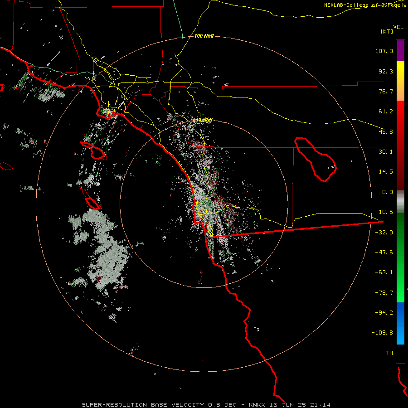This screenshot has height=408, width=408.
Task: Pick the yellow segment of the velocity scale
Action: (x=400, y=81)
